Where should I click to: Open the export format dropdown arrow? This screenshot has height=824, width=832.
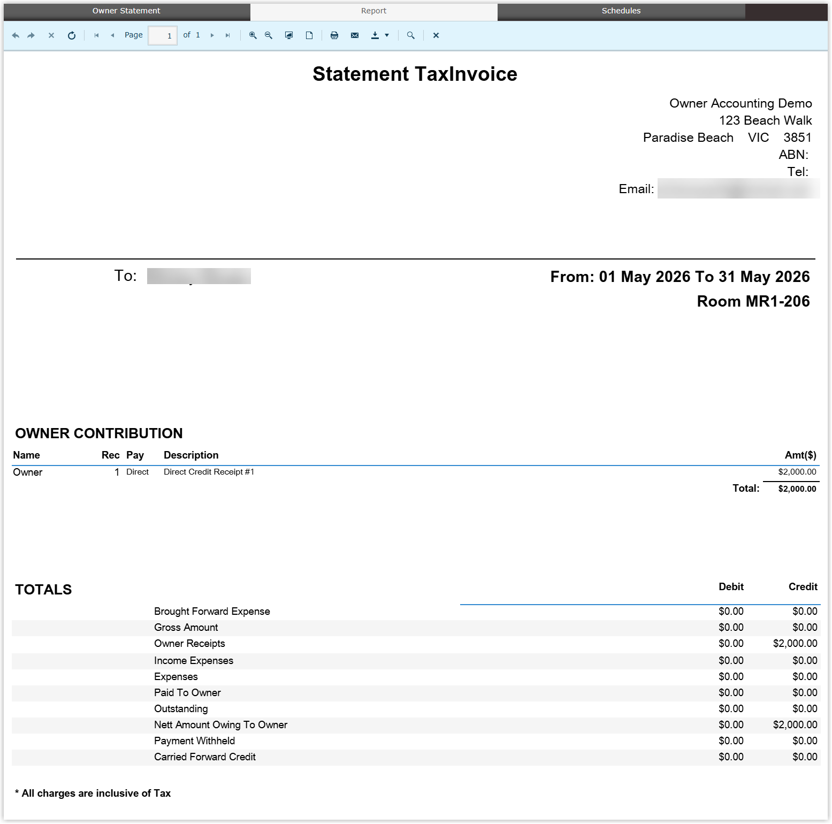coord(387,35)
